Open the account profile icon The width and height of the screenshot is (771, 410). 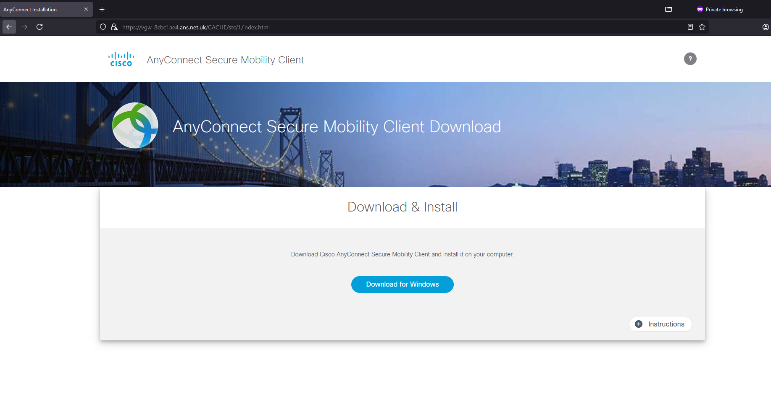(x=766, y=27)
